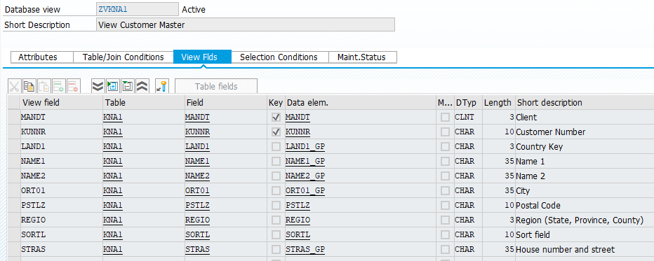Toggle the Key checkbox for KUNNR row
Viewport: 654px width, 261px height.
tap(276, 132)
